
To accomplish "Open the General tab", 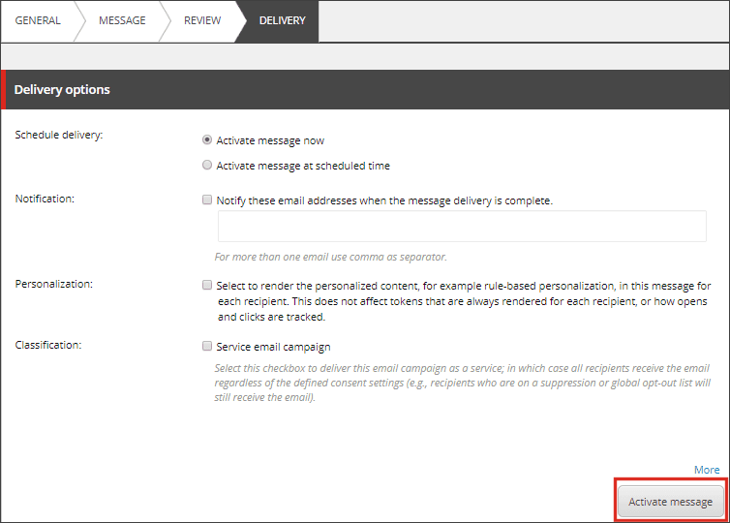I will [x=38, y=20].
